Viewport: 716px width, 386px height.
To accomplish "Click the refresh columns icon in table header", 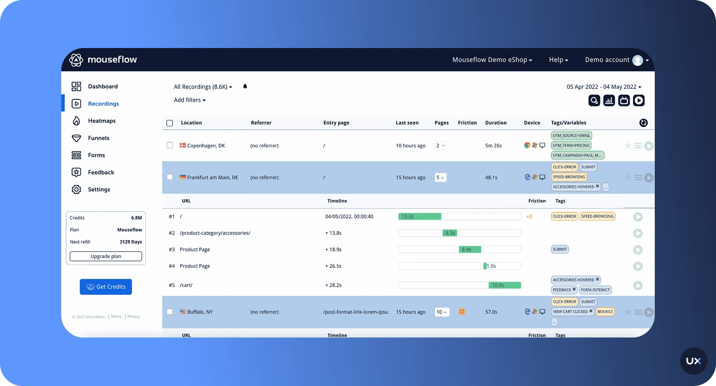I will 643,123.
